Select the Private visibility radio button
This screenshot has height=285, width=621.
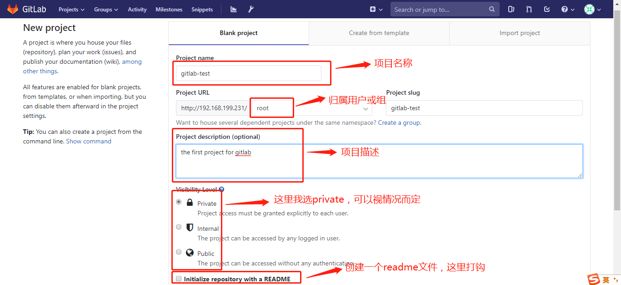click(x=179, y=202)
